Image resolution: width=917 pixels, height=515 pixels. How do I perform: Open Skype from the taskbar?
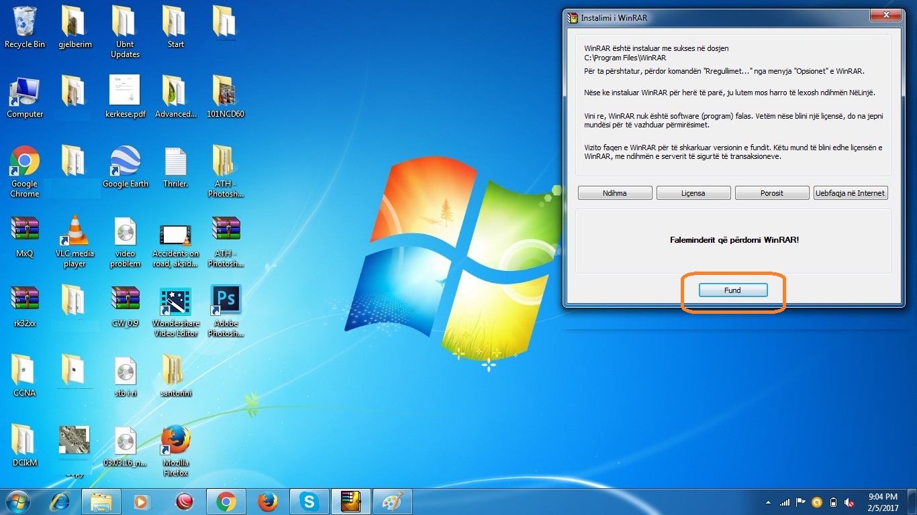[309, 502]
